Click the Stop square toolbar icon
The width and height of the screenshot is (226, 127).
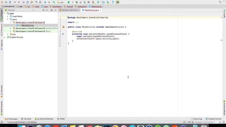pyautogui.click(x=89, y=2)
